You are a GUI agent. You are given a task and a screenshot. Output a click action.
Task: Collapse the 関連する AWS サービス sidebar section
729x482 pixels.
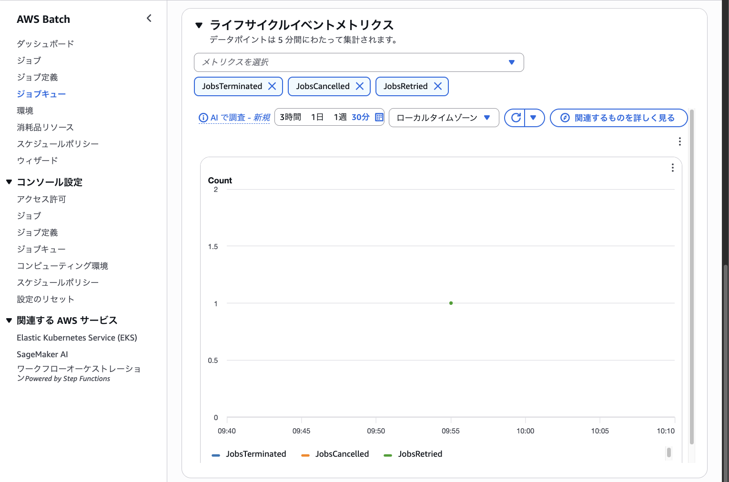(9, 321)
